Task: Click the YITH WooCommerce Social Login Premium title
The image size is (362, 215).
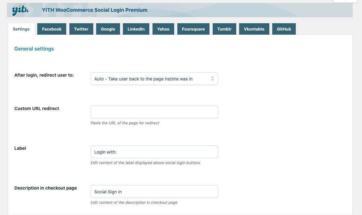Action: pos(95,10)
